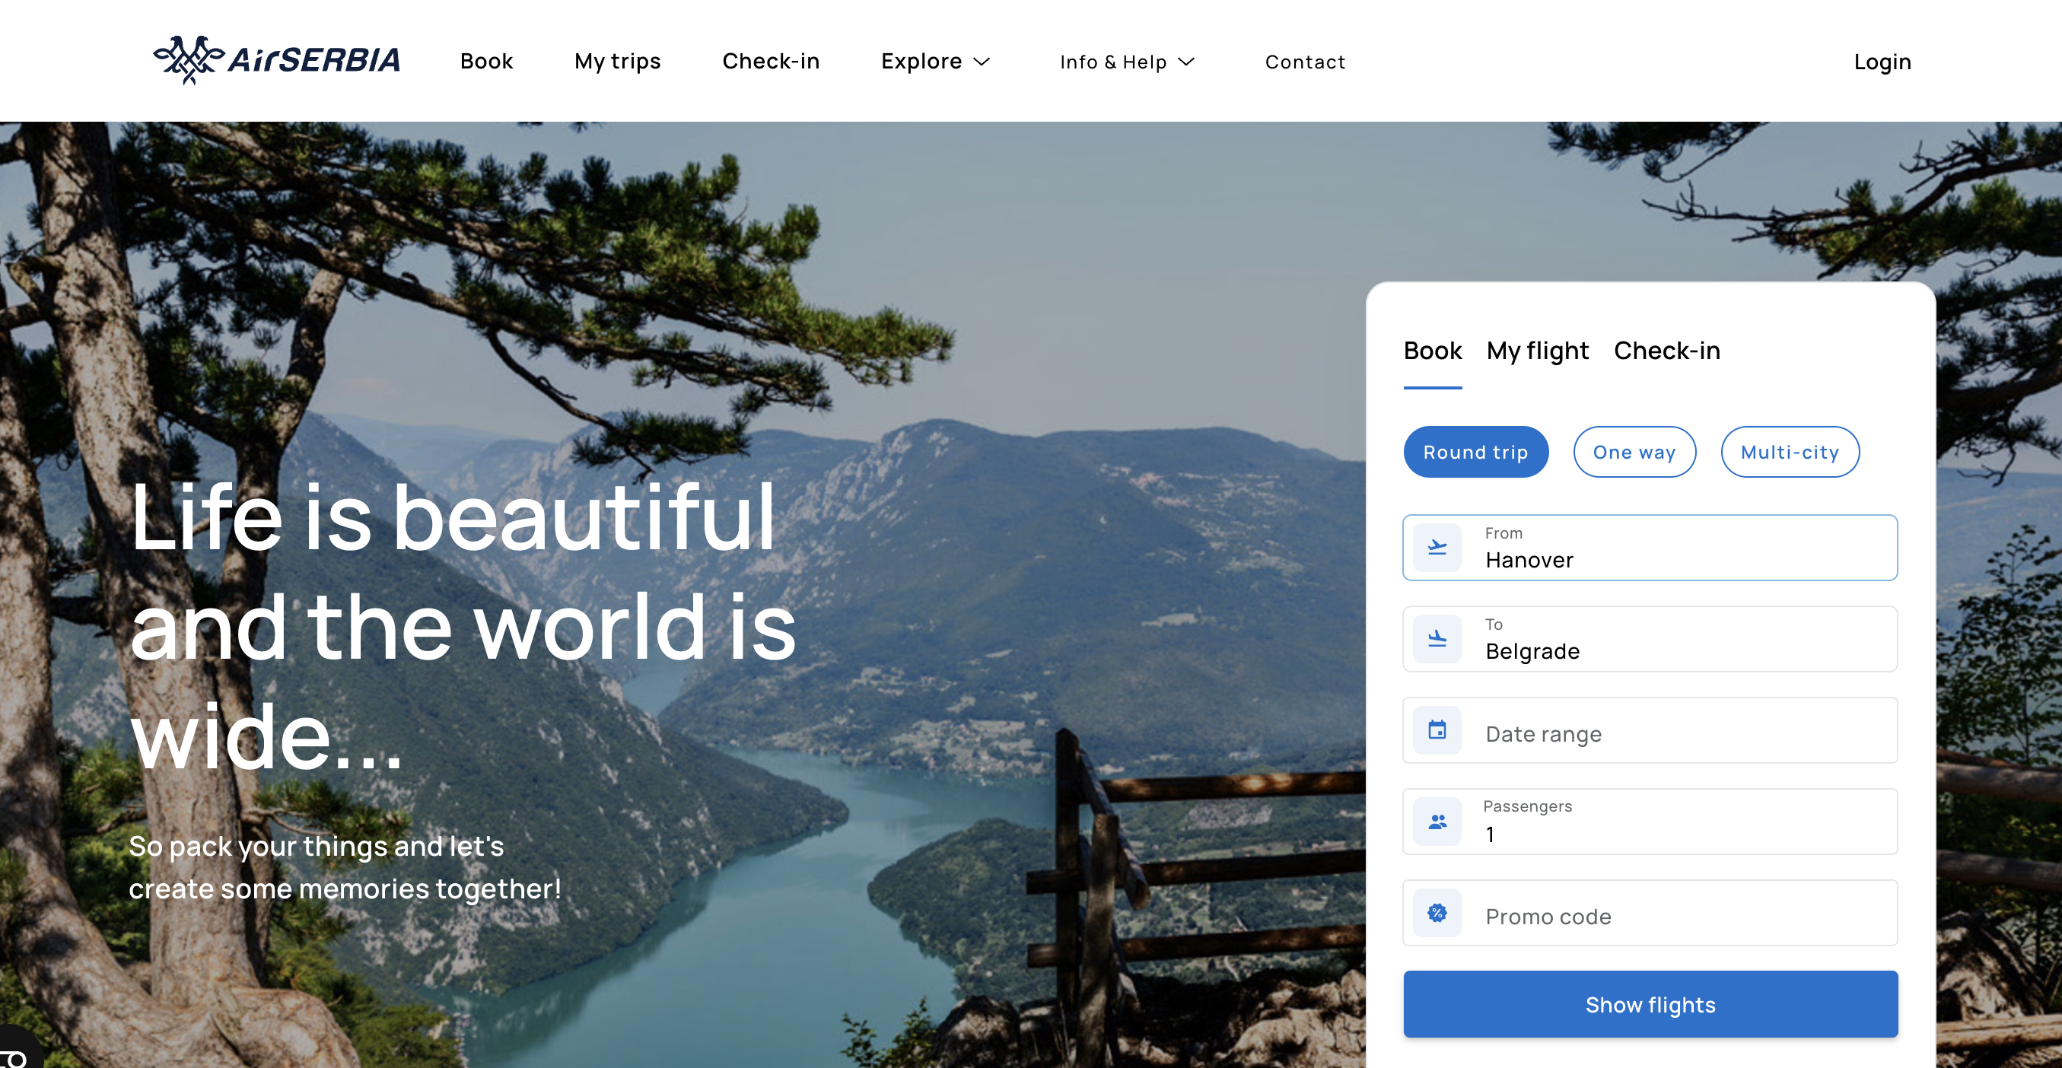Open My trips in the top navigation
The image size is (2062, 1068).
click(617, 62)
